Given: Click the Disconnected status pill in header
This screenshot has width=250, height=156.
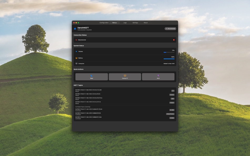Looking at the screenshot, I should point(170,28).
